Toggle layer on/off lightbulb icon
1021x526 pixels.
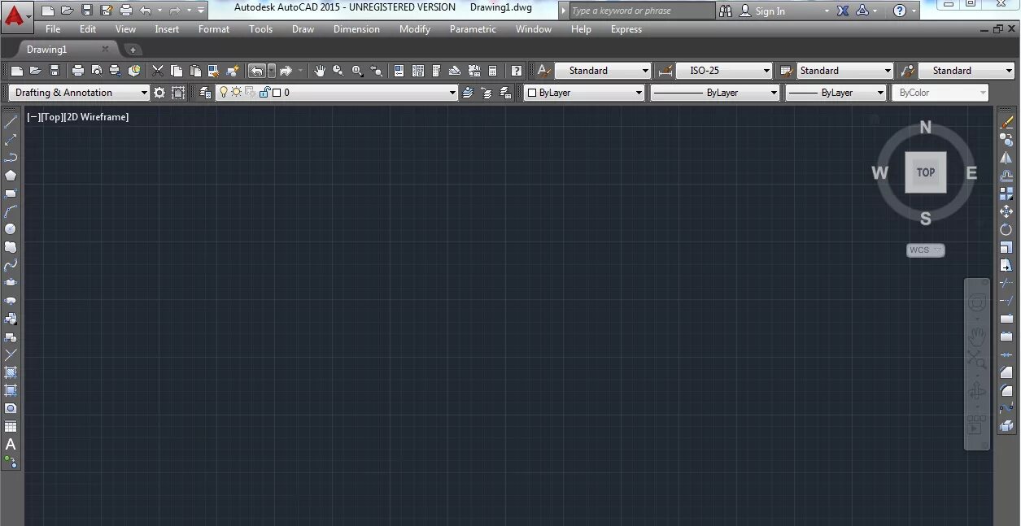click(224, 93)
